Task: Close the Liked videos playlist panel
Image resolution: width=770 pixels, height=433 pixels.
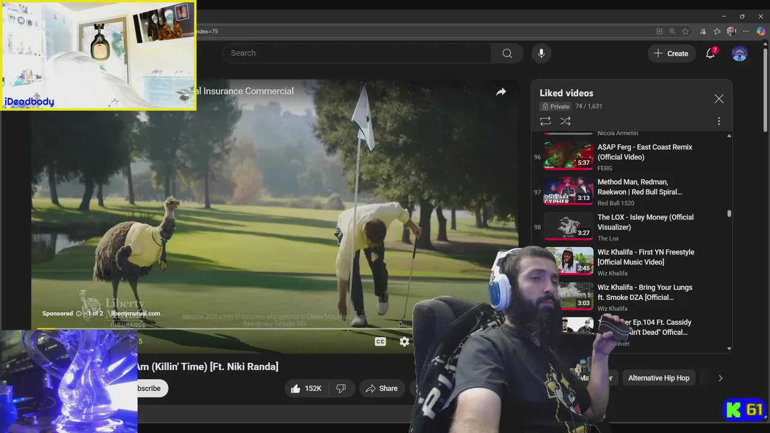Action: 719,99
